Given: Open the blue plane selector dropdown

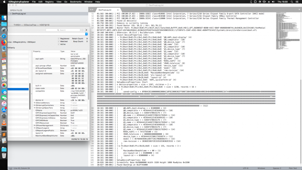Looking at the screenshot, I should click(x=86, y=34).
